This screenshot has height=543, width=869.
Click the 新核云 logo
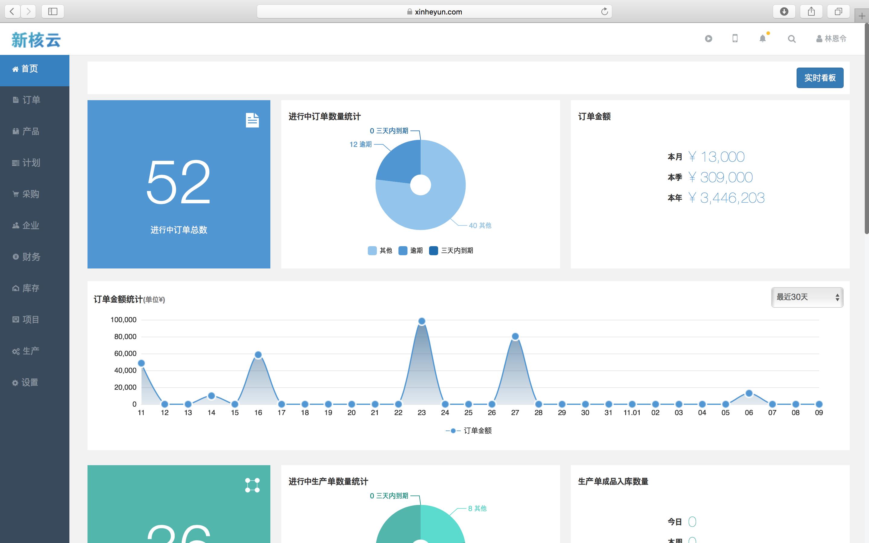point(36,40)
